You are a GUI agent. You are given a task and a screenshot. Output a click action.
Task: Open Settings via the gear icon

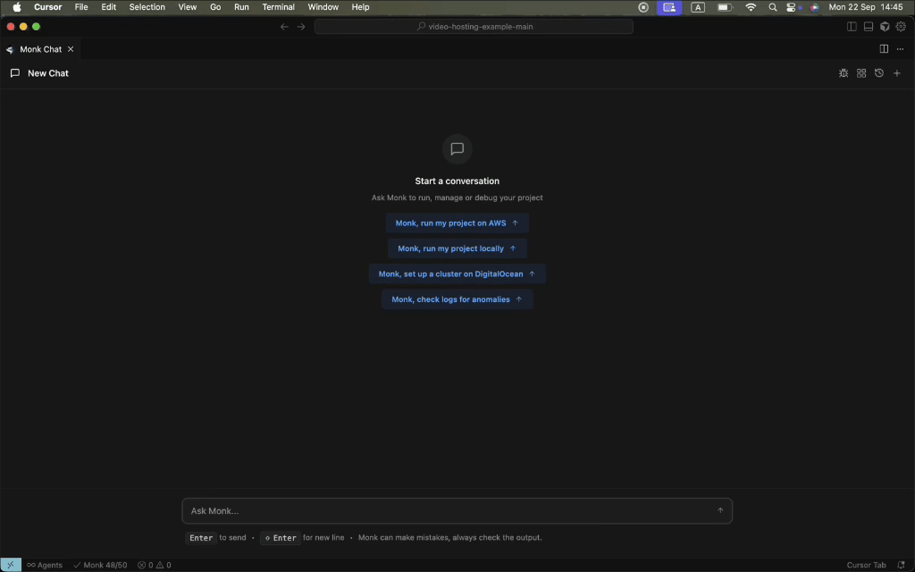click(901, 26)
